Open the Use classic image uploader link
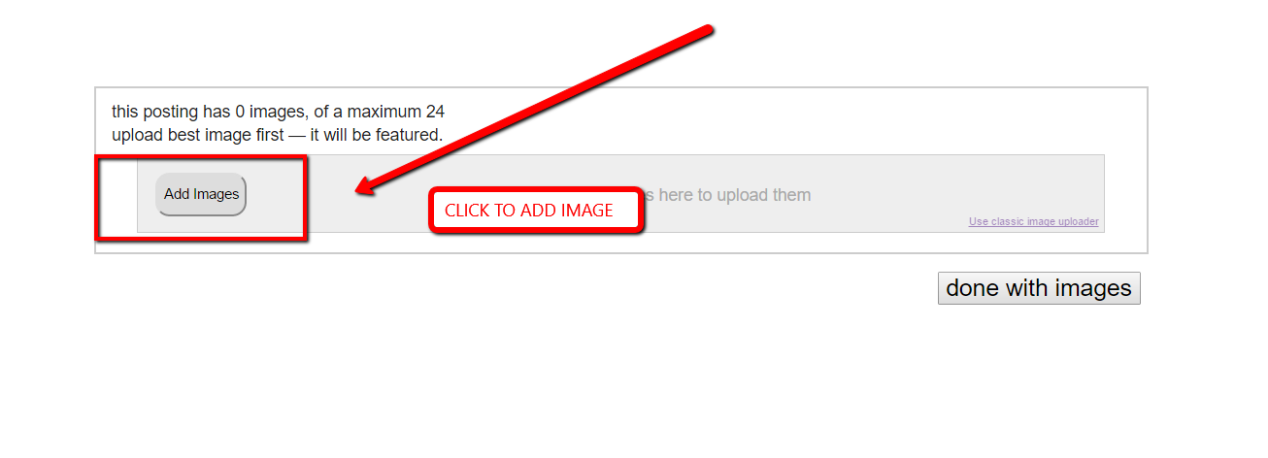Image resolution: width=1268 pixels, height=458 pixels. tap(1034, 222)
